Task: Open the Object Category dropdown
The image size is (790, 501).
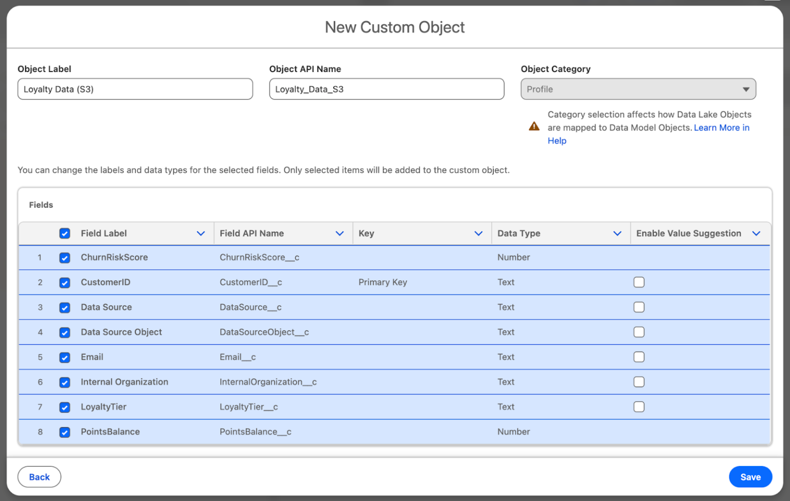Action: [x=638, y=89]
